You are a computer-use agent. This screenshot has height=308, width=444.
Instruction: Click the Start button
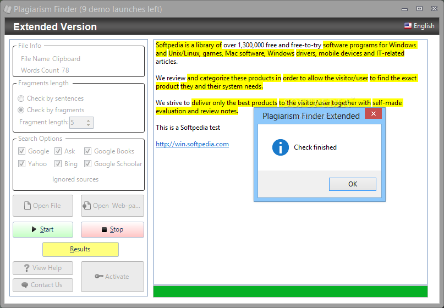pyautogui.click(x=43, y=229)
